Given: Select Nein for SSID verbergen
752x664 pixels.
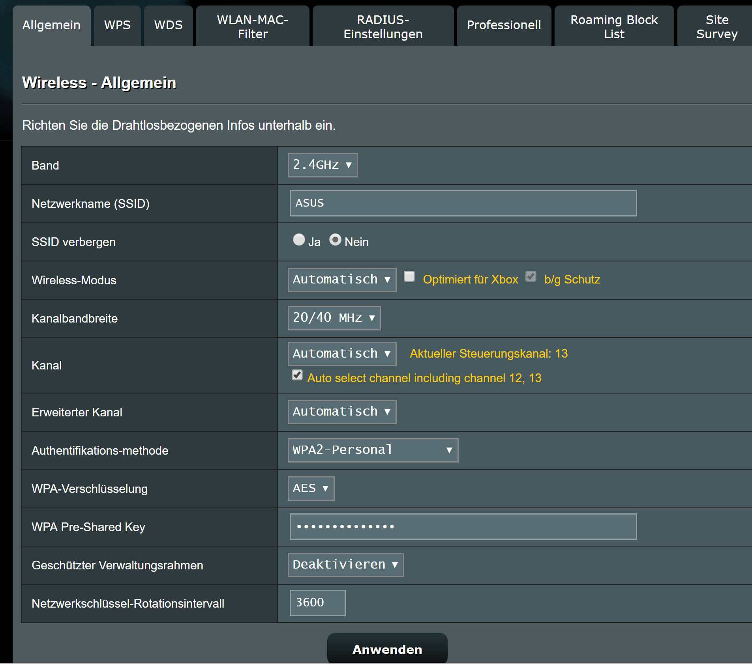Looking at the screenshot, I should pyautogui.click(x=335, y=240).
